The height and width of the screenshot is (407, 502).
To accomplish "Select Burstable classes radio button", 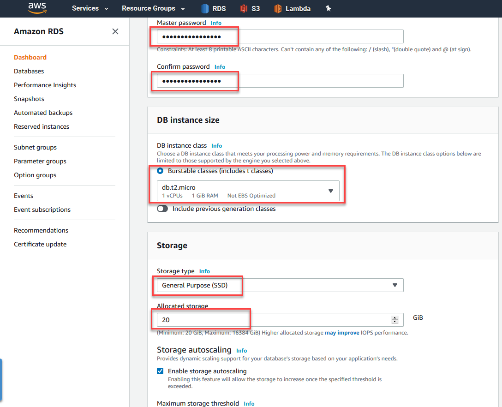I will [160, 171].
